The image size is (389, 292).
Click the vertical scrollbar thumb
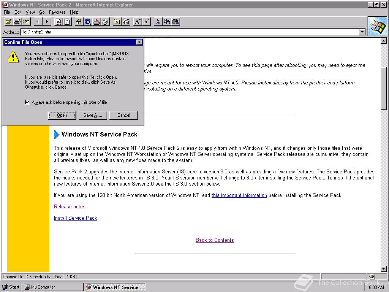coord(384,88)
